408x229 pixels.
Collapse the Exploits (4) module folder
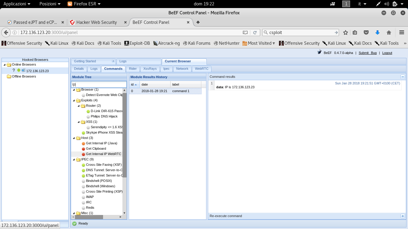[74, 100]
